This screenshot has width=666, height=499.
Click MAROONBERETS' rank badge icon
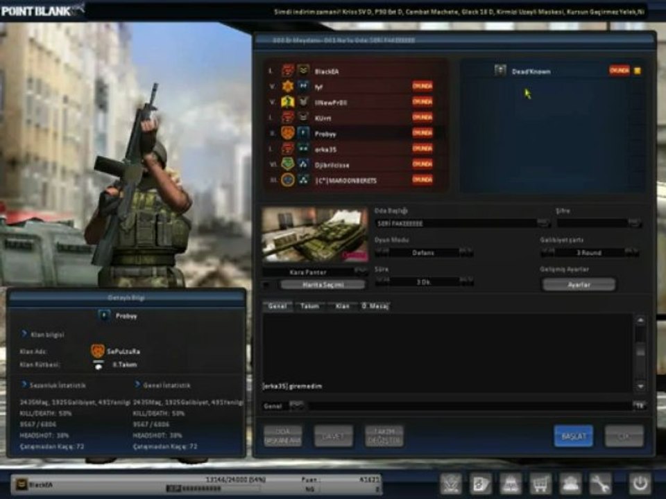(x=303, y=180)
